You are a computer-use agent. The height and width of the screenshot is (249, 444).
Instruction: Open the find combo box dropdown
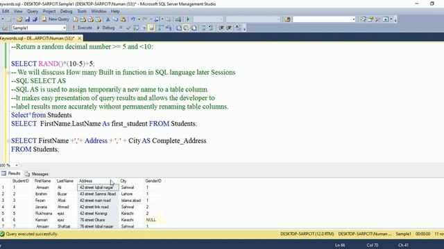click(353, 19)
